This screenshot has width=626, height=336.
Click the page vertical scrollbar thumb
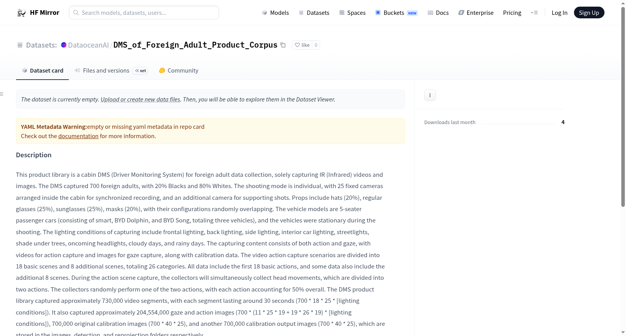[623, 107]
